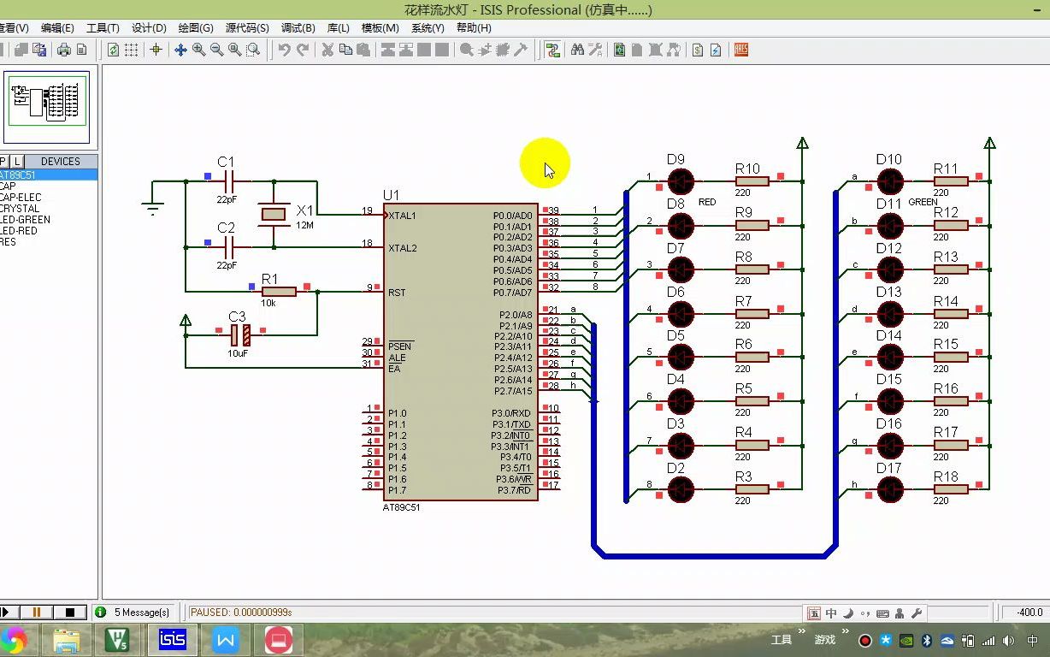
Task: Click the origin crosshair icon
Action: click(x=156, y=50)
